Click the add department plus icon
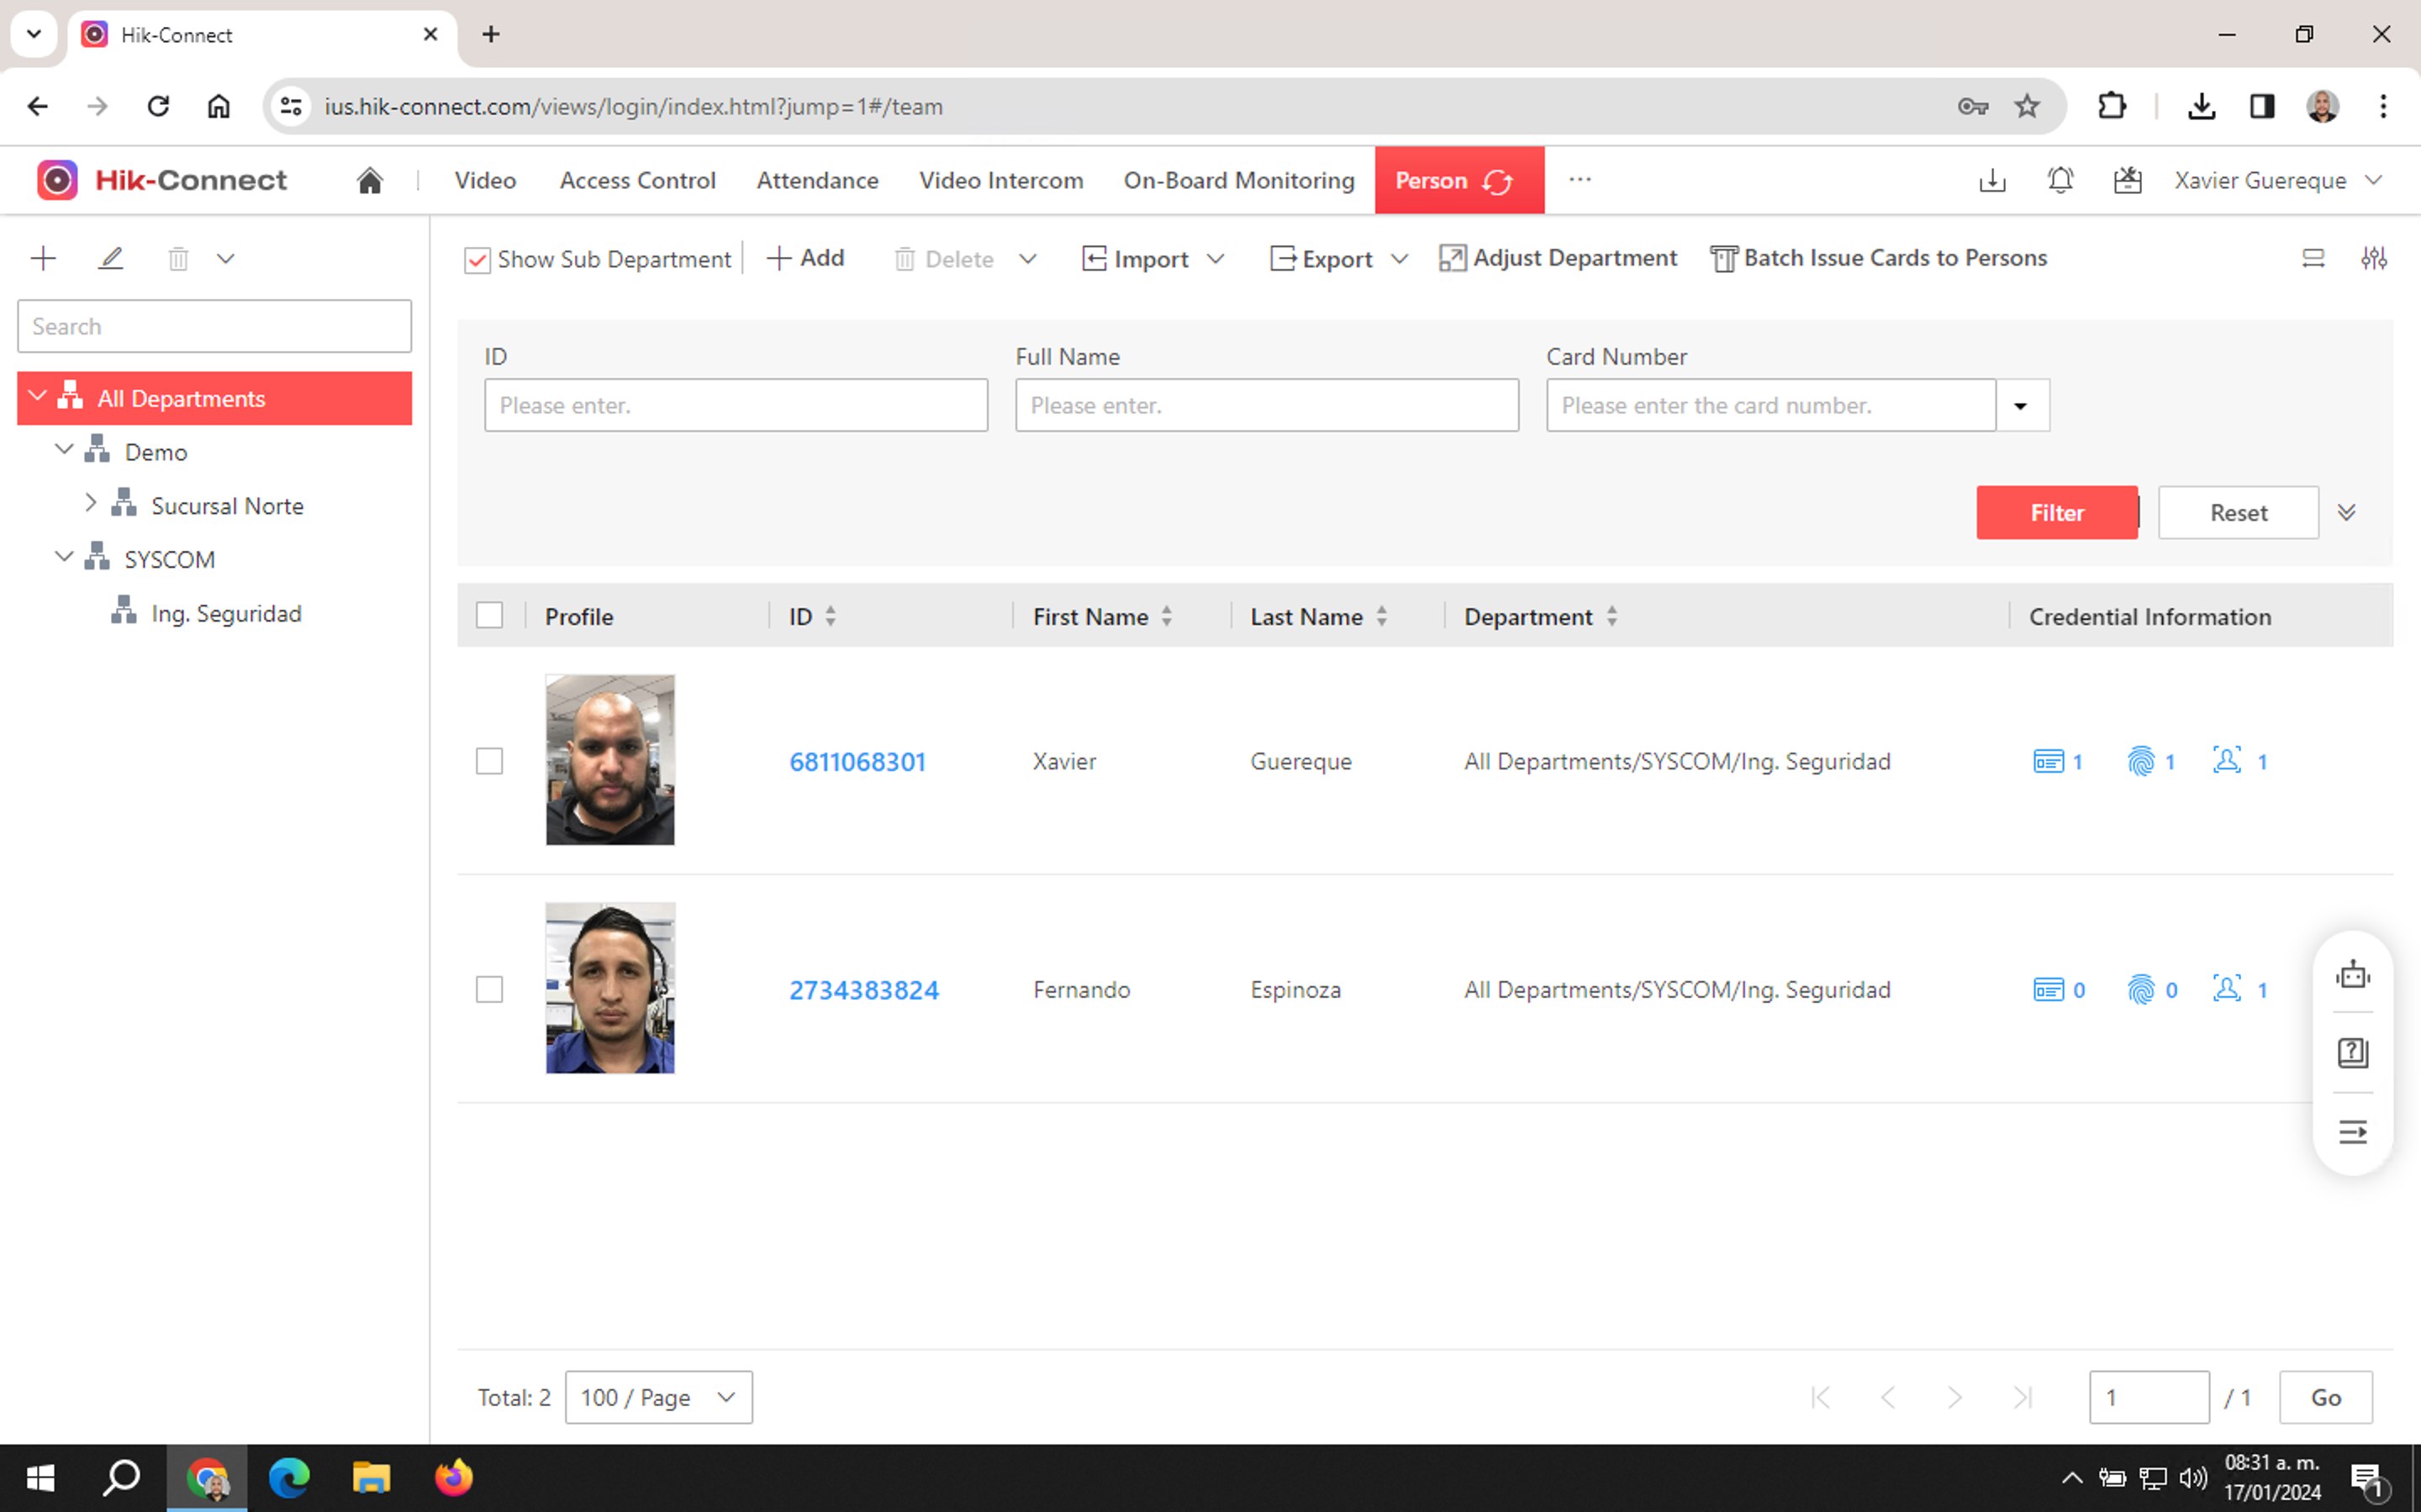This screenshot has width=2421, height=1512. pos(43,259)
